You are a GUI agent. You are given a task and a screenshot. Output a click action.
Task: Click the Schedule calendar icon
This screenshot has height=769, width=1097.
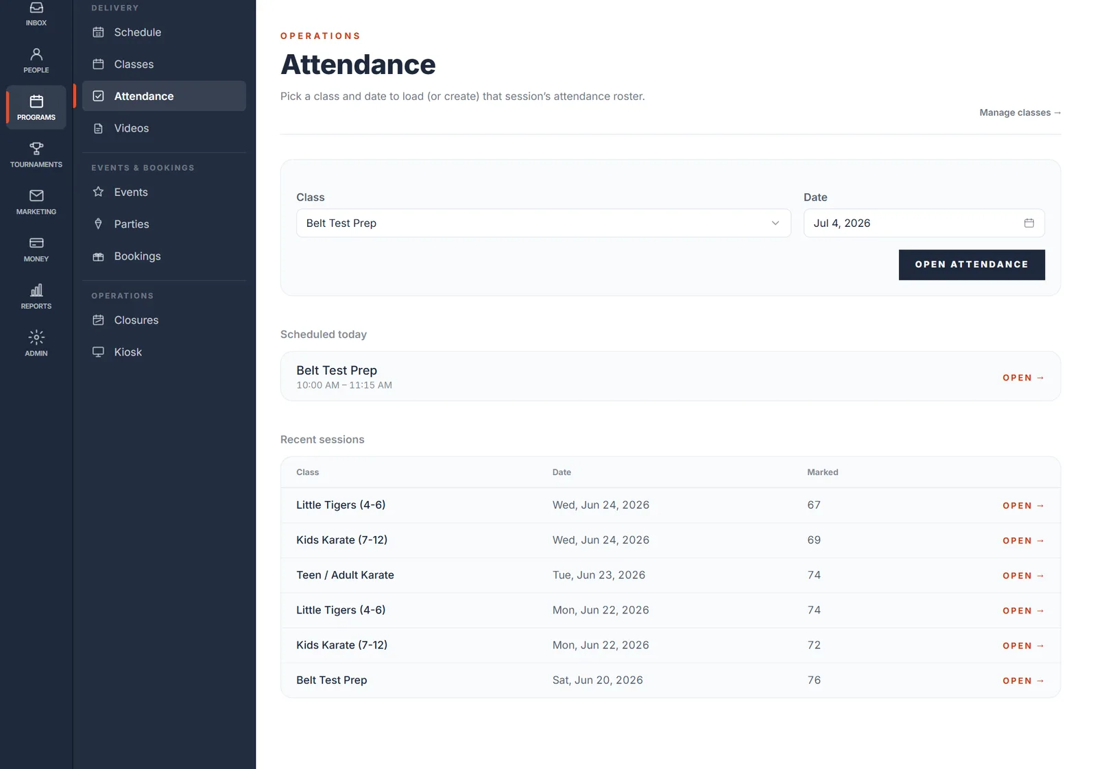[x=99, y=32]
